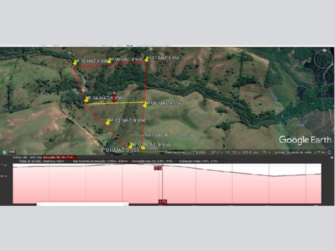Click the move joystick navigation control
This screenshot has height=251, width=335.
(324, 78)
